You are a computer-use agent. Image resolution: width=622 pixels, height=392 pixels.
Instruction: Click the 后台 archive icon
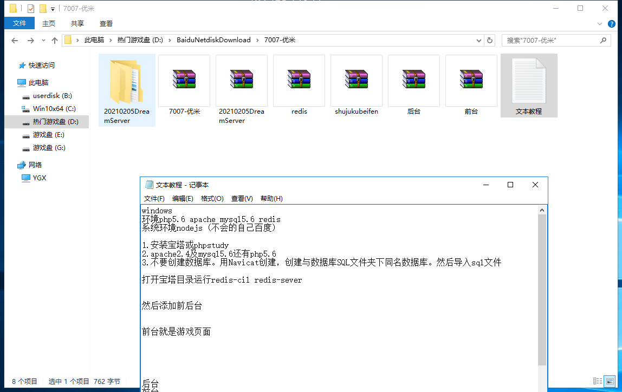[414, 80]
